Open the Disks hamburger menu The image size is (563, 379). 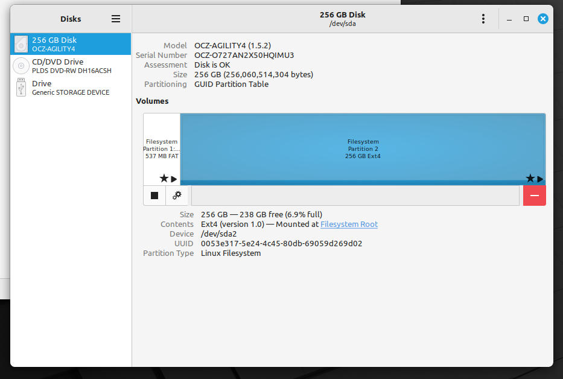tap(115, 19)
